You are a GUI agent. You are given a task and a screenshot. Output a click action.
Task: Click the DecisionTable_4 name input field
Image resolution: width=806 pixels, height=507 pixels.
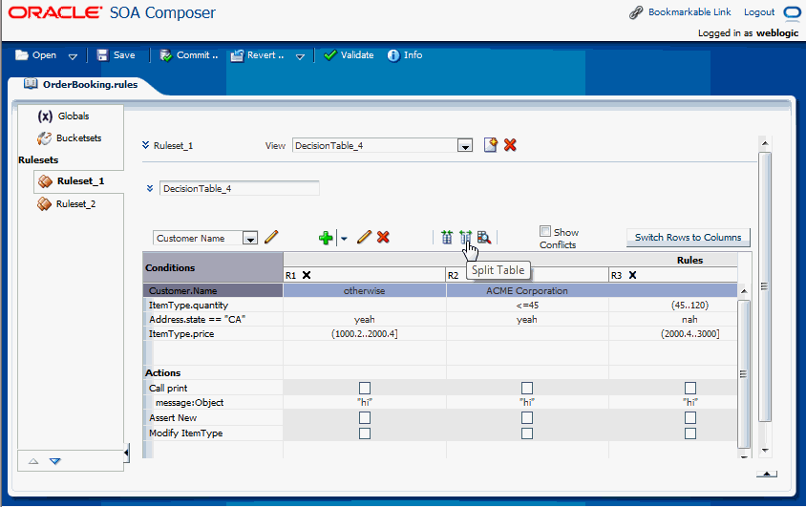[239, 188]
